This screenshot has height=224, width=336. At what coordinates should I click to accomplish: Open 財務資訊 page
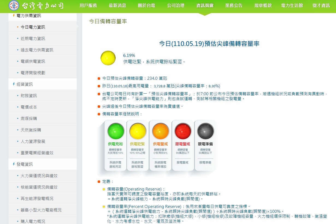(x=29, y=96)
